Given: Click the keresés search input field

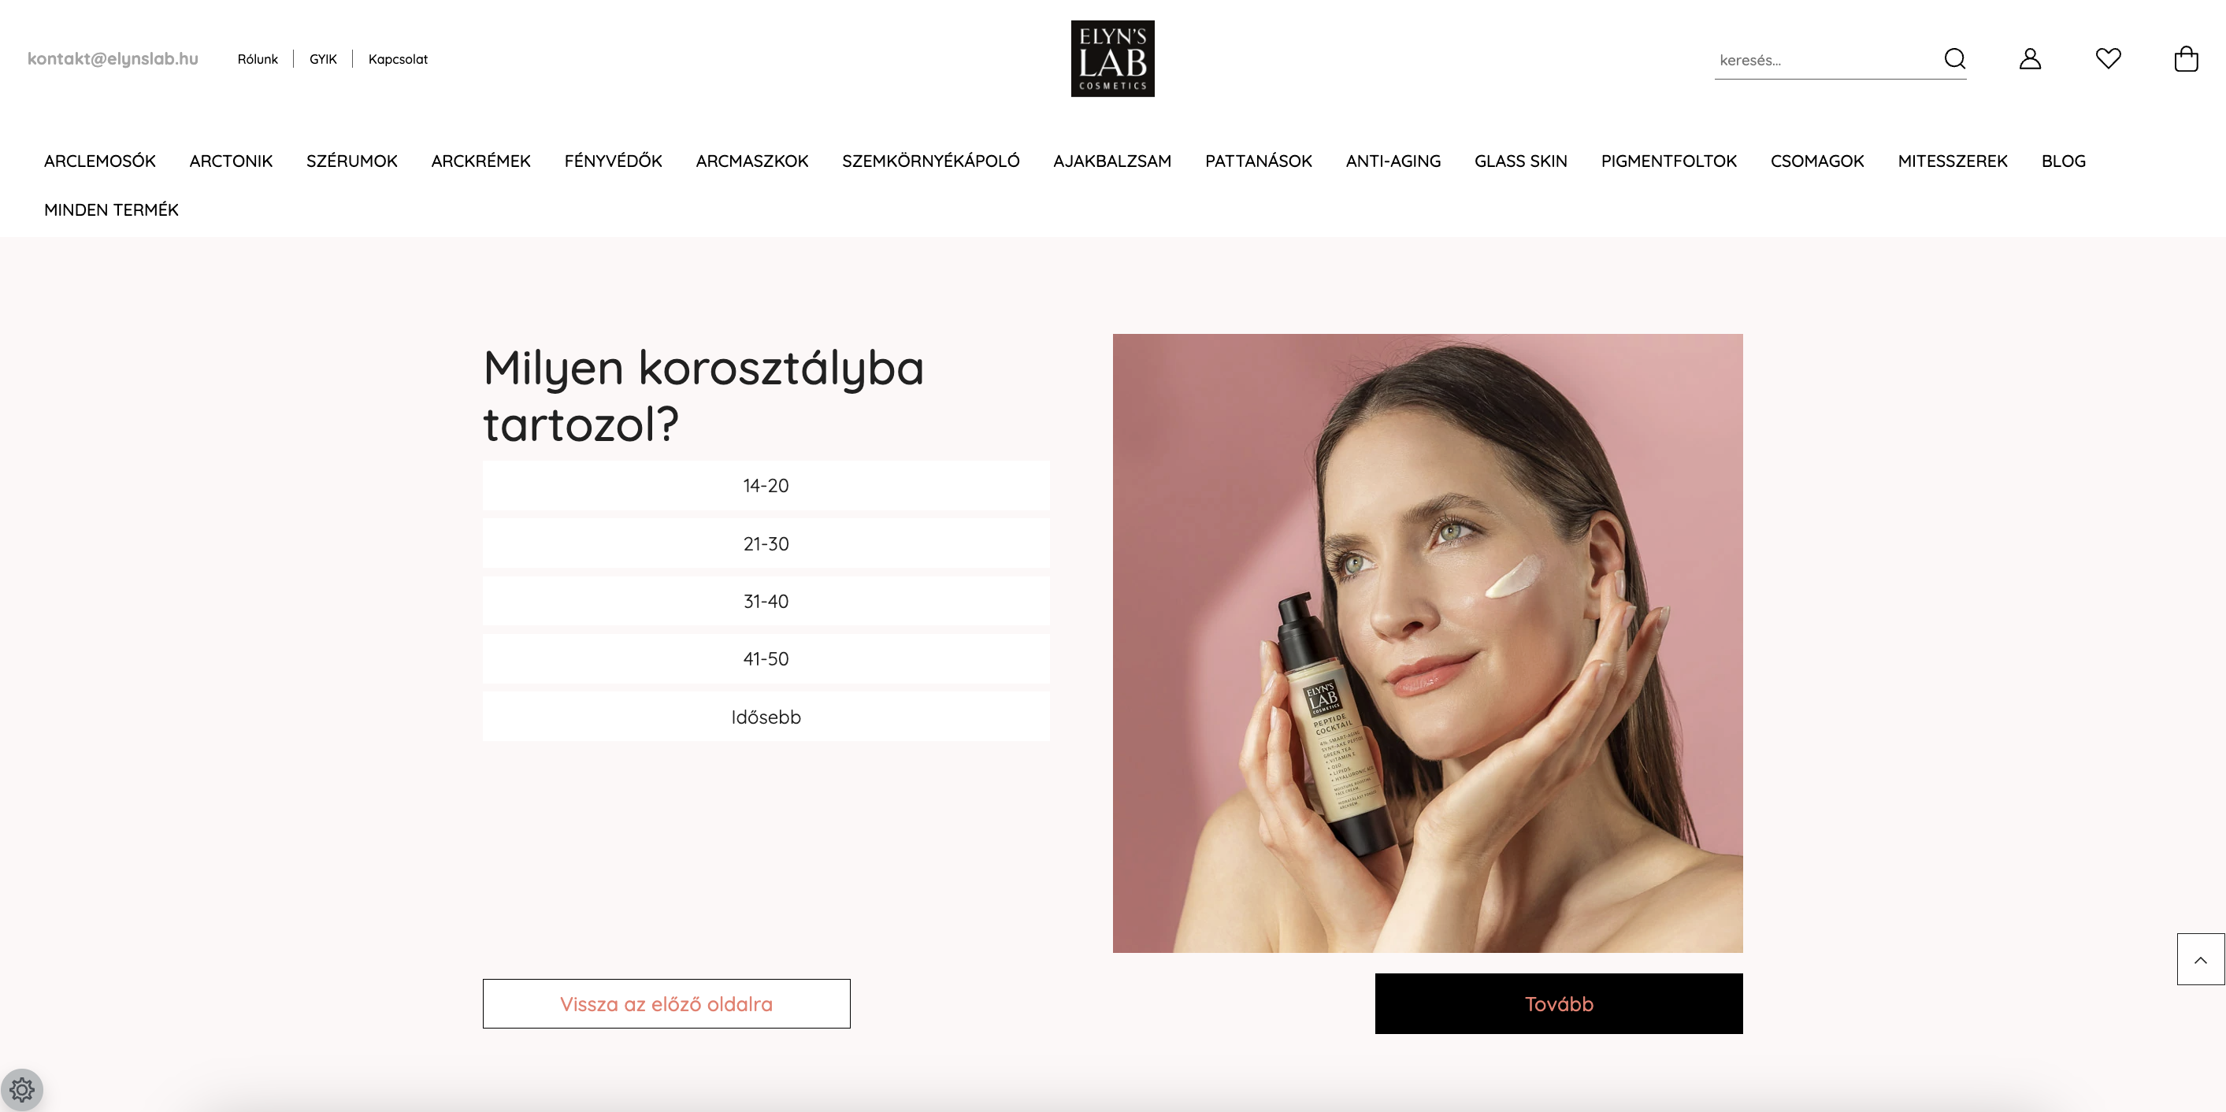Looking at the screenshot, I should (x=1825, y=60).
